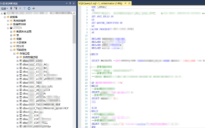Click the ELSE keyword on line 33
Viewport: 205px width, 128px height.
click(x=94, y=108)
